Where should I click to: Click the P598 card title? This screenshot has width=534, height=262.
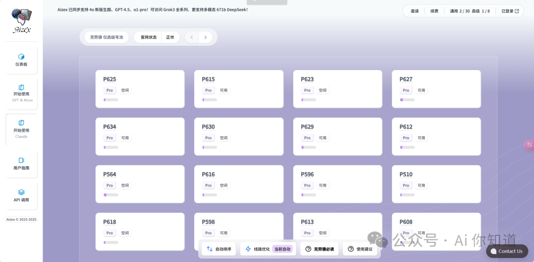point(209,222)
